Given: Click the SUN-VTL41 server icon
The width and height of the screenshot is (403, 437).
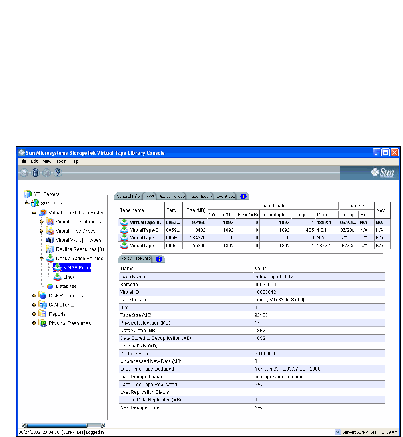Looking at the screenshot, I should pos(35,203).
